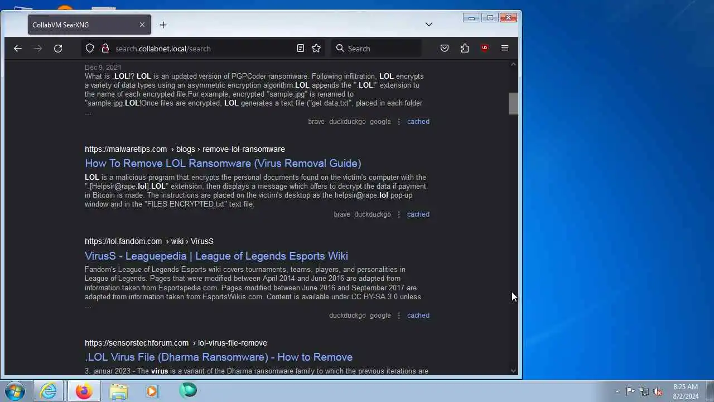Viewport: 714px width, 402px height.
Task: Bookmark this page with star icon
Action: pyautogui.click(x=316, y=49)
